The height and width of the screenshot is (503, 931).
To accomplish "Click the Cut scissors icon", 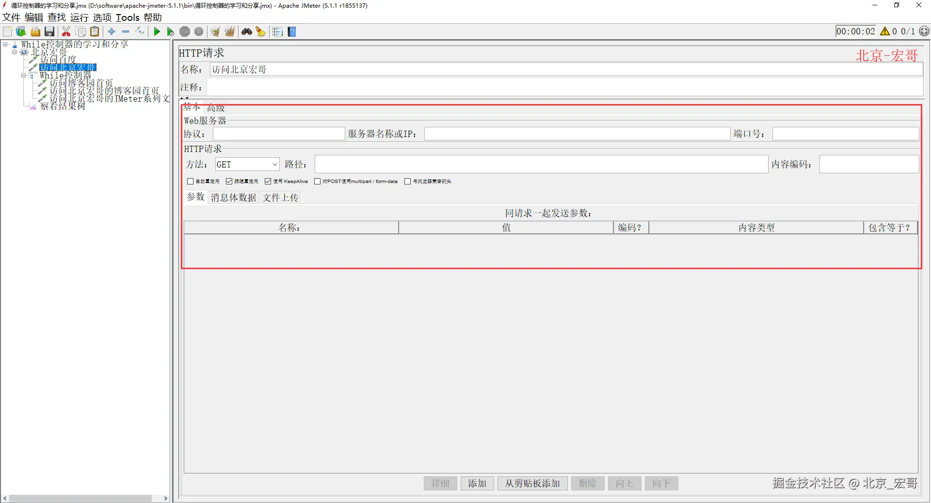I will click(66, 32).
